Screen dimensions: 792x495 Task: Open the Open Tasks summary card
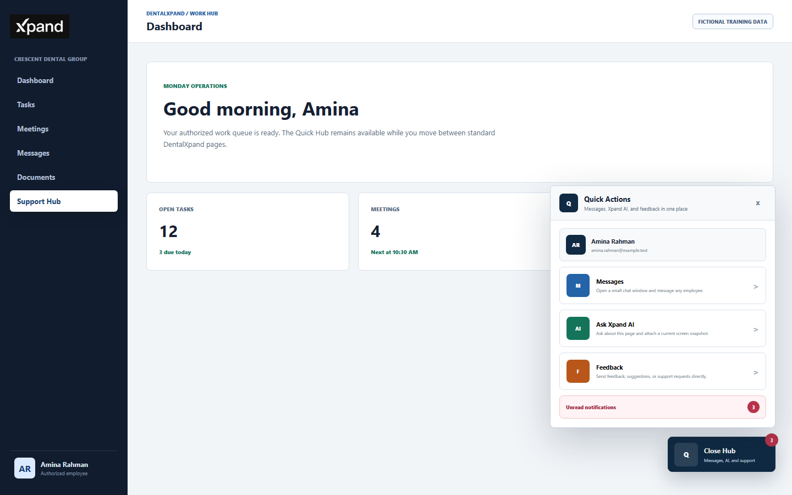click(x=248, y=232)
